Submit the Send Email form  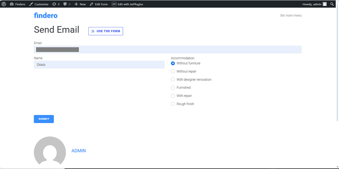click(44, 119)
